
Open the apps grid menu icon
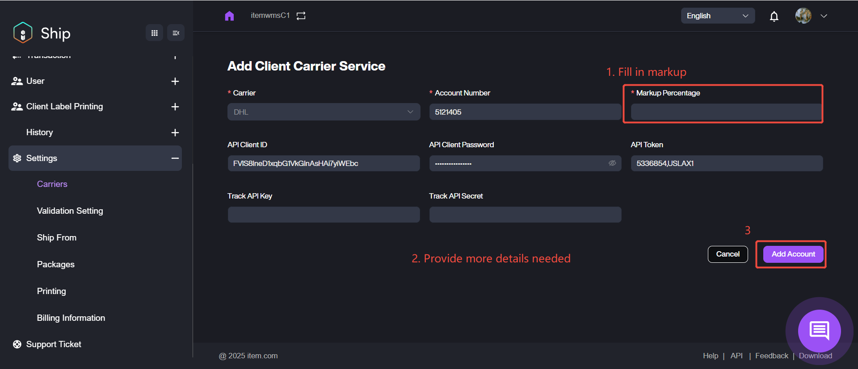pyautogui.click(x=155, y=33)
